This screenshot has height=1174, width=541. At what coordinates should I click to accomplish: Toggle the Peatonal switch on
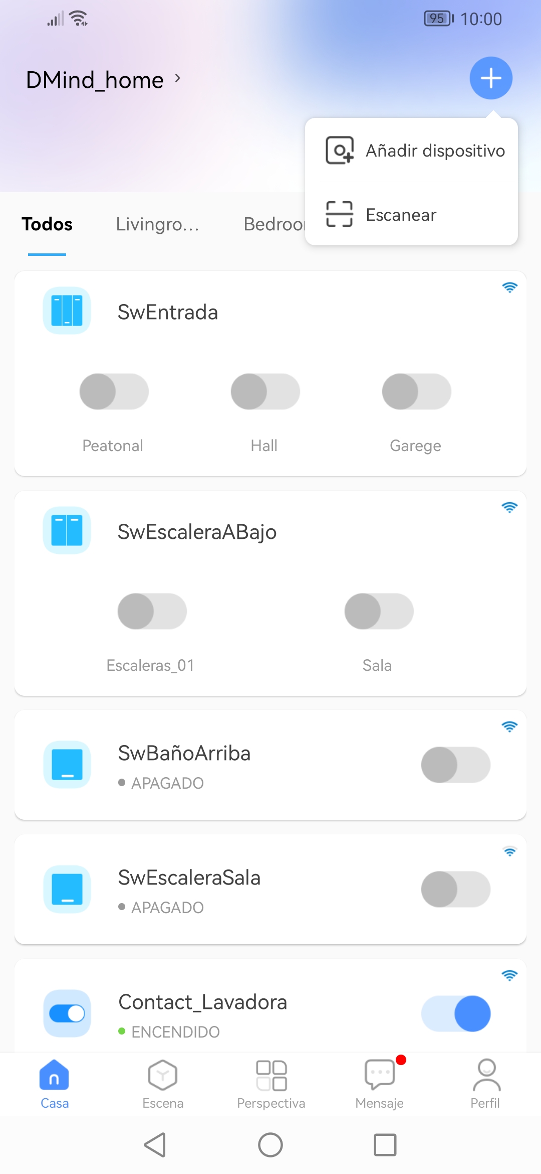point(114,391)
